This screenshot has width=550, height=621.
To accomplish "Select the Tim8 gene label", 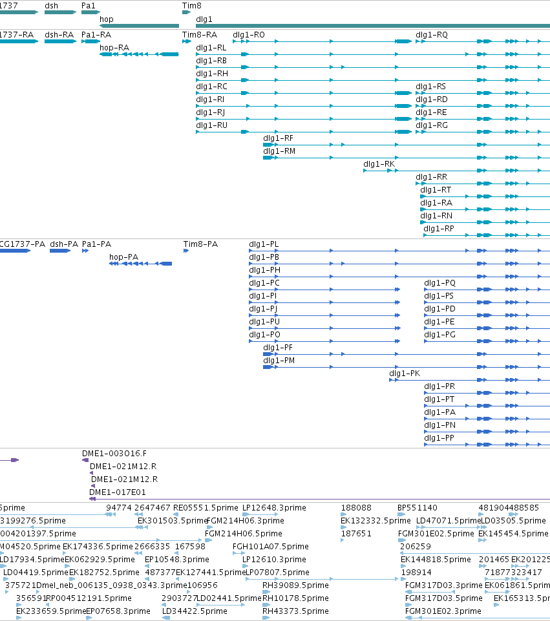I will [x=192, y=6].
